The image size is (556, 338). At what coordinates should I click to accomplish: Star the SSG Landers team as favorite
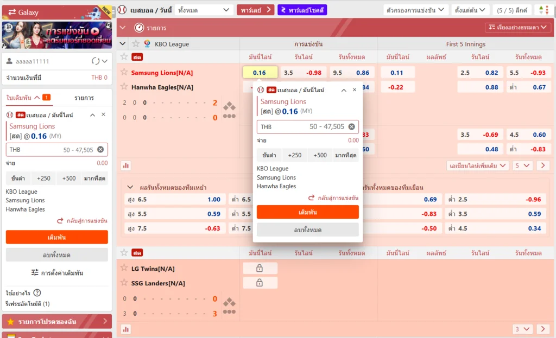pos(124,283)
